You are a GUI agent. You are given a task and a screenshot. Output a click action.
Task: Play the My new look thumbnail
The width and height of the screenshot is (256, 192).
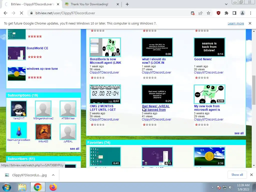point(209,94)
